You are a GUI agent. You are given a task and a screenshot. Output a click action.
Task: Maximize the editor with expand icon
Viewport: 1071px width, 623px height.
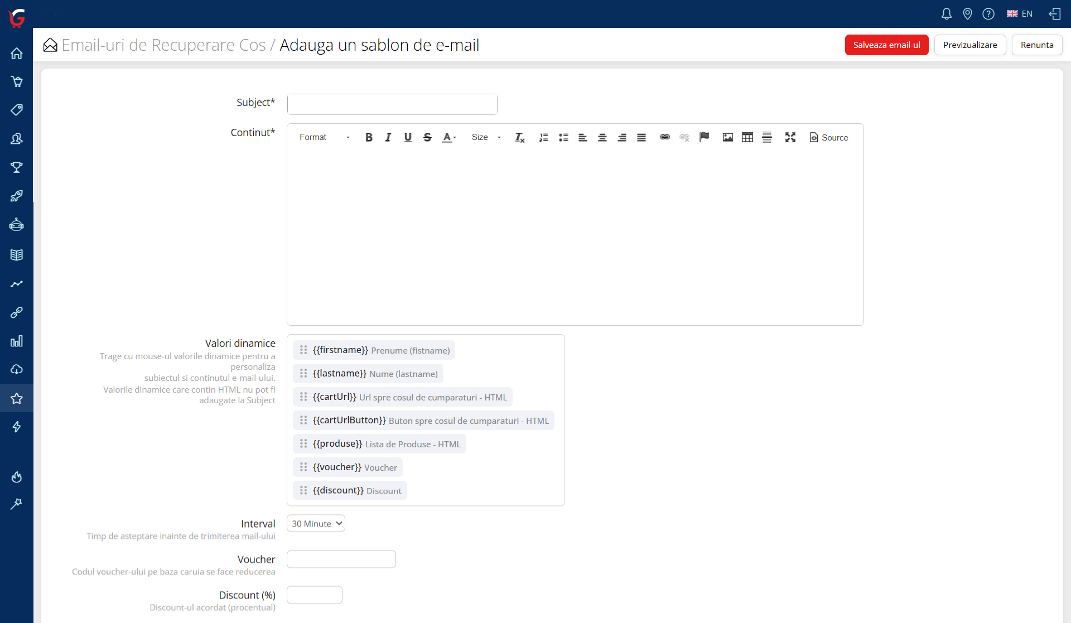(790, 137)
